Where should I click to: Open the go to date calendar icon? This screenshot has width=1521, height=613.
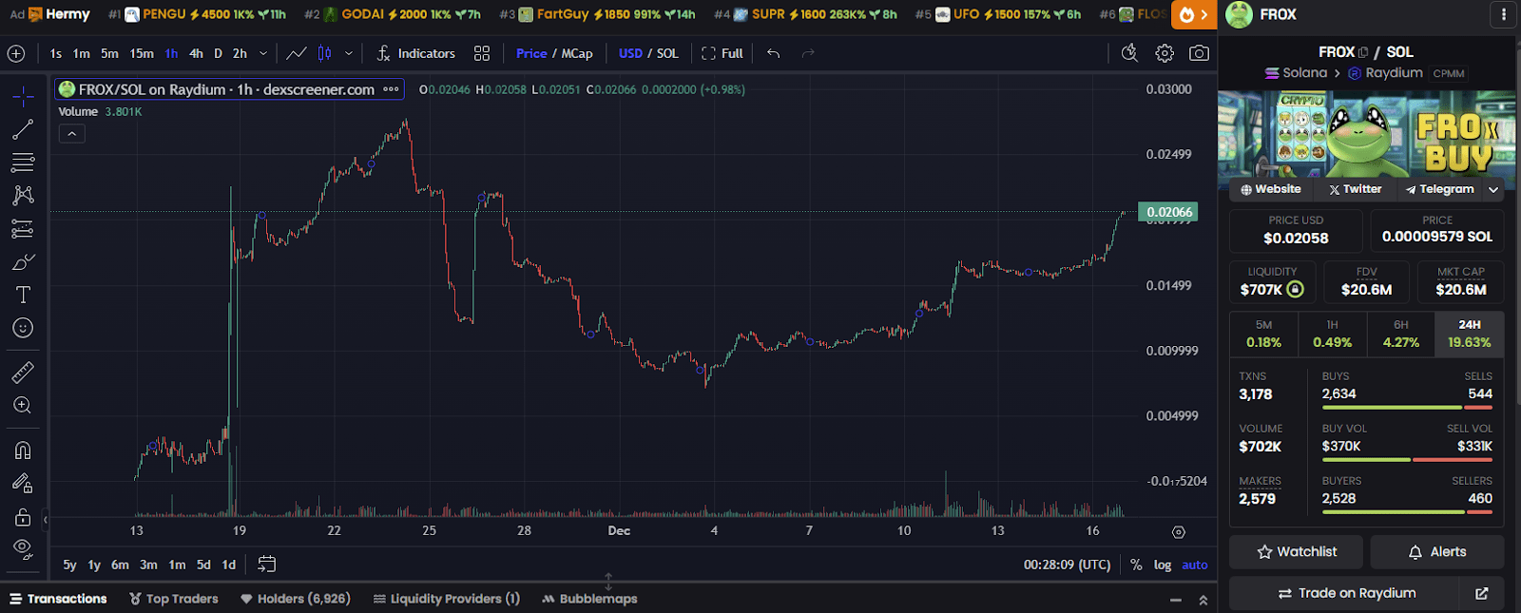coord(267,565)
